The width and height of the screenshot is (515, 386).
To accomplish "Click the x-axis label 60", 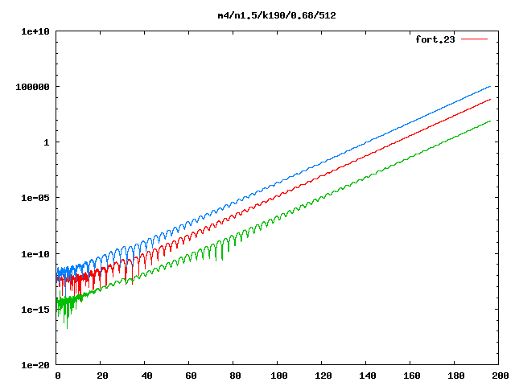I will (x=191, y=376).
